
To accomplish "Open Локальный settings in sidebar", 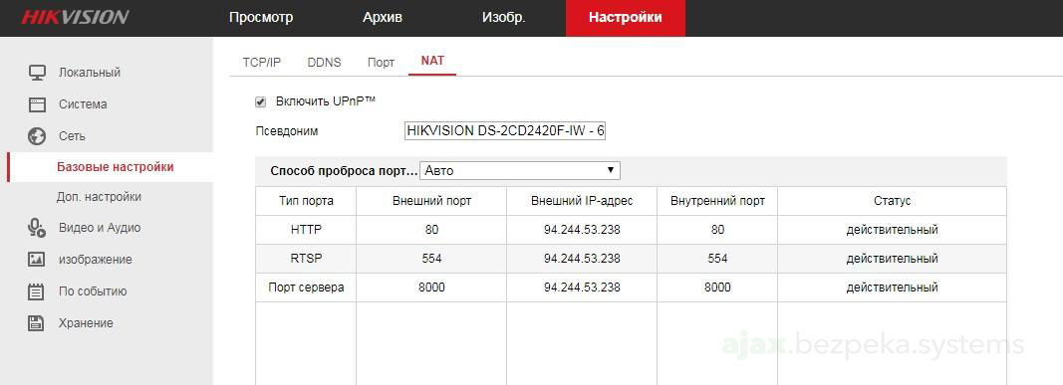I will point(90,73).
